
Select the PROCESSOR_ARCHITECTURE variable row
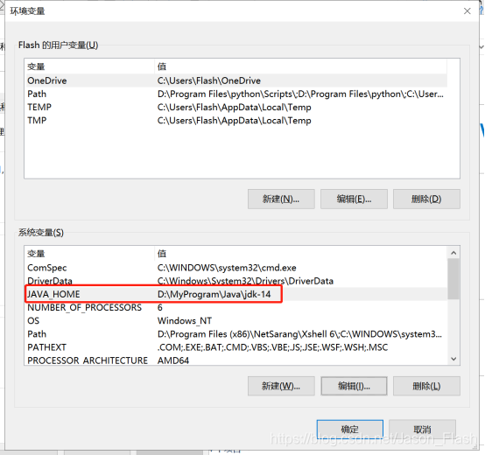point(235,360)
